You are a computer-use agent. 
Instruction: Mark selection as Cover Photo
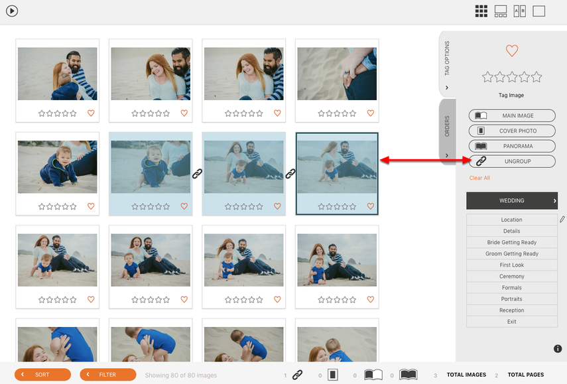[512, 131]
